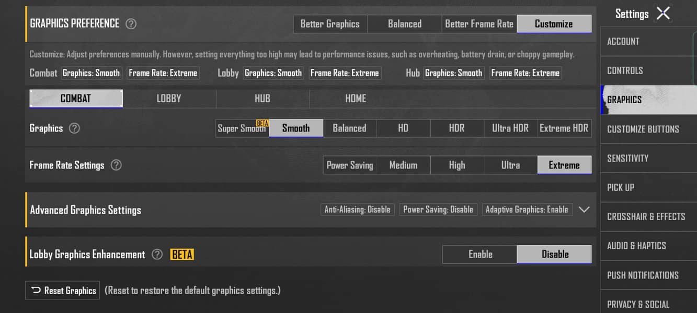Click the Reset Graphics button
697x313 pixels.
[x=62, y=291]
